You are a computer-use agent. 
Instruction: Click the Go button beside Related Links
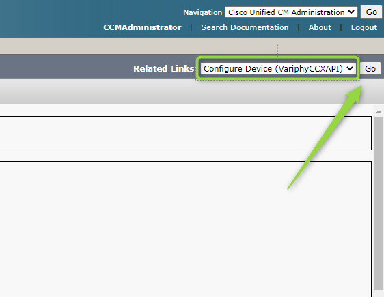(x=370, y=69)
